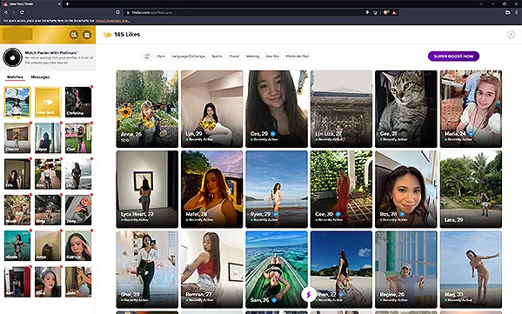The image size is (522, 314).
Task: Open the Brave shields icon in address bar
Action: coord(385,12)
